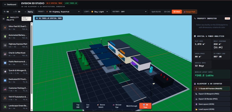232x112 pixels.
Task: Click the Built Coverage 218 m² card
Action: 221,45
